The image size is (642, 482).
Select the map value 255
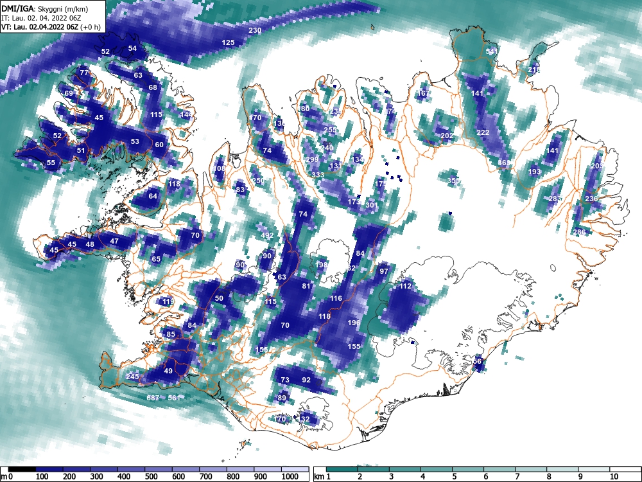[x=330, y=130]
